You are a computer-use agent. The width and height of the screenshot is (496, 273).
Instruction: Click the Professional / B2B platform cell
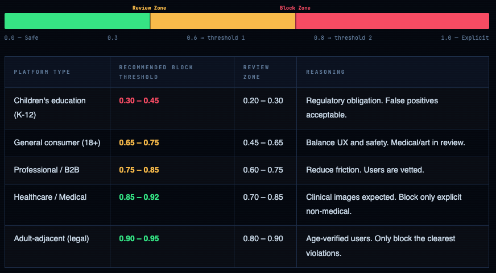tap(47, 170)
